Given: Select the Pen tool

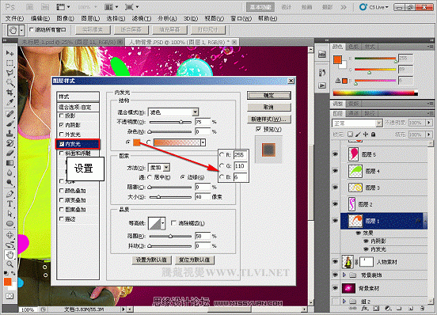Looking at the screenshot, I should tap(10, 194).
